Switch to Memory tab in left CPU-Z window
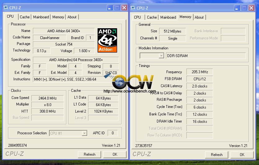This screenshot has height=165, width=259. tap(58, 17)
